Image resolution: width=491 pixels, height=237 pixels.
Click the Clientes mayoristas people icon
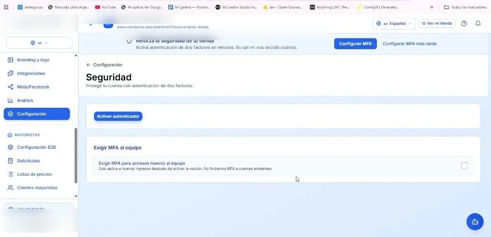pos(11,188)
